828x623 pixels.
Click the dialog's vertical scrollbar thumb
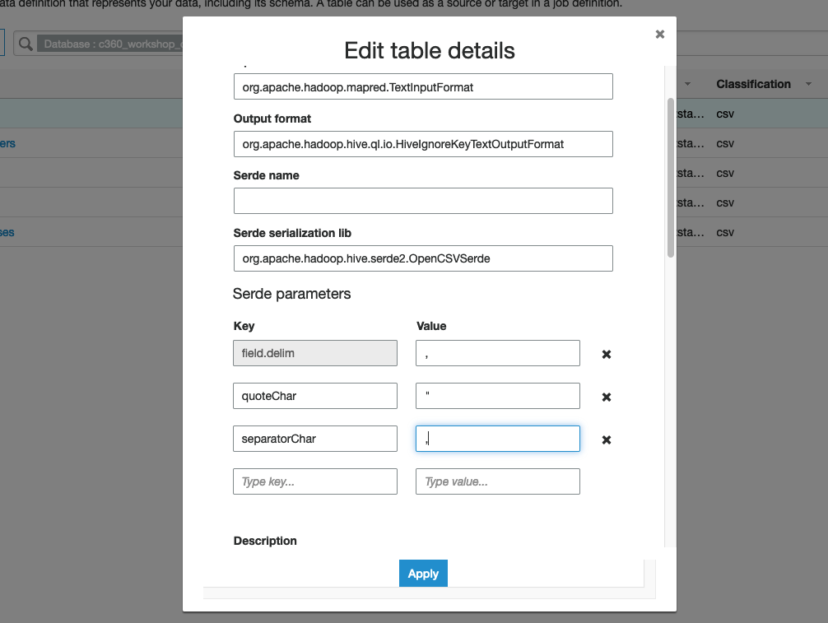click(x=671, y=177)
